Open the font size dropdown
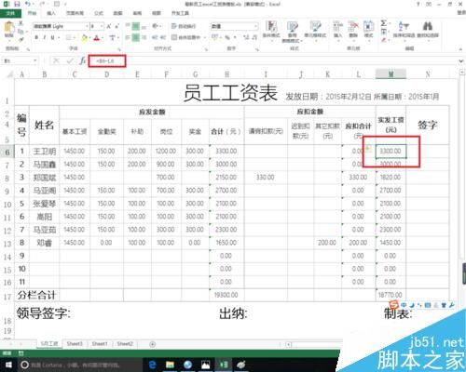The height and width of the screenshot is (372, 466). [102, 26]
